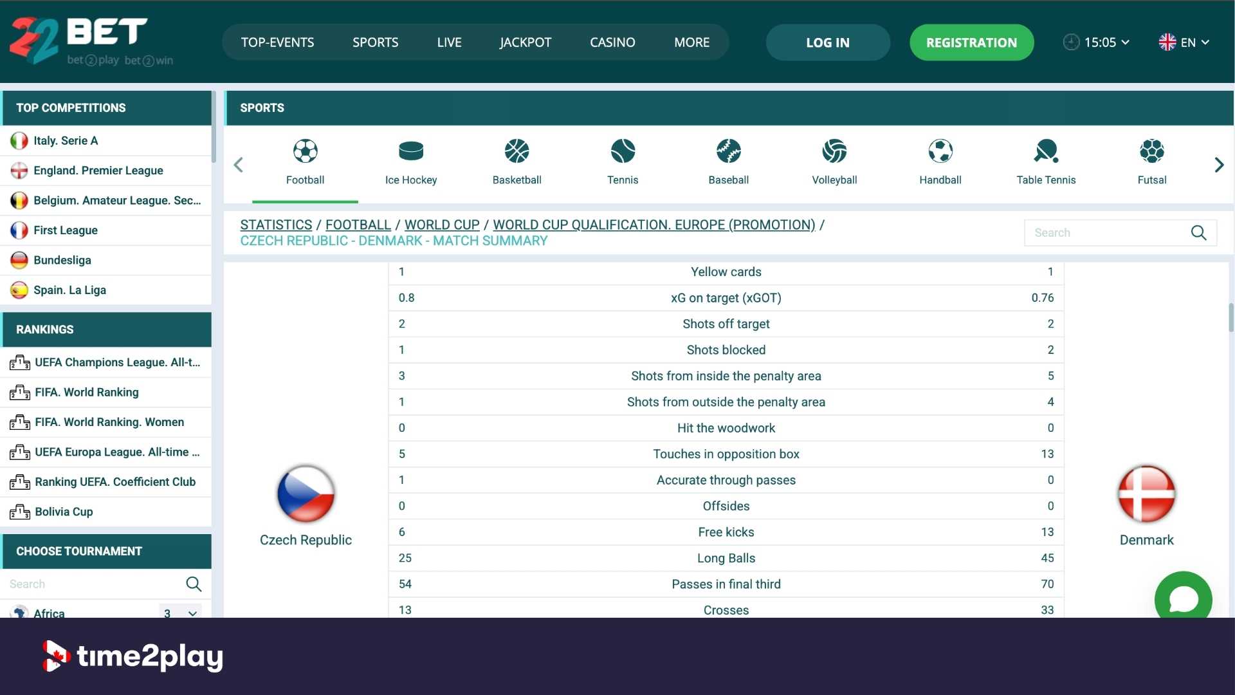The width and height of the screenshot is (1235, 695).
Task: Open World Cup Qualification Europe breadcrumb link
Action: tap(654, 225)
